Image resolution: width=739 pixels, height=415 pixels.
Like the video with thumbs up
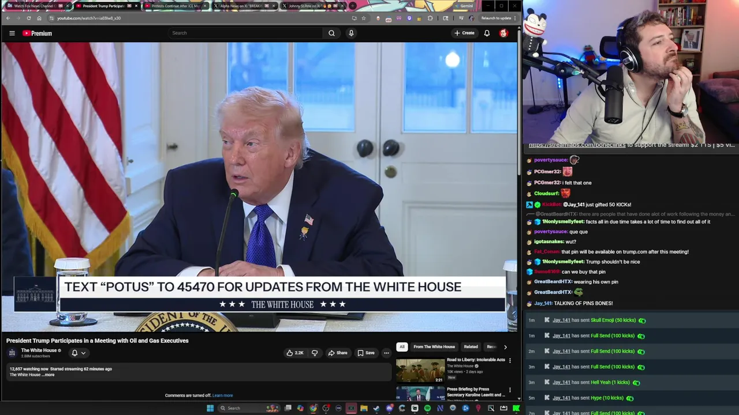[x=295, y=353]
